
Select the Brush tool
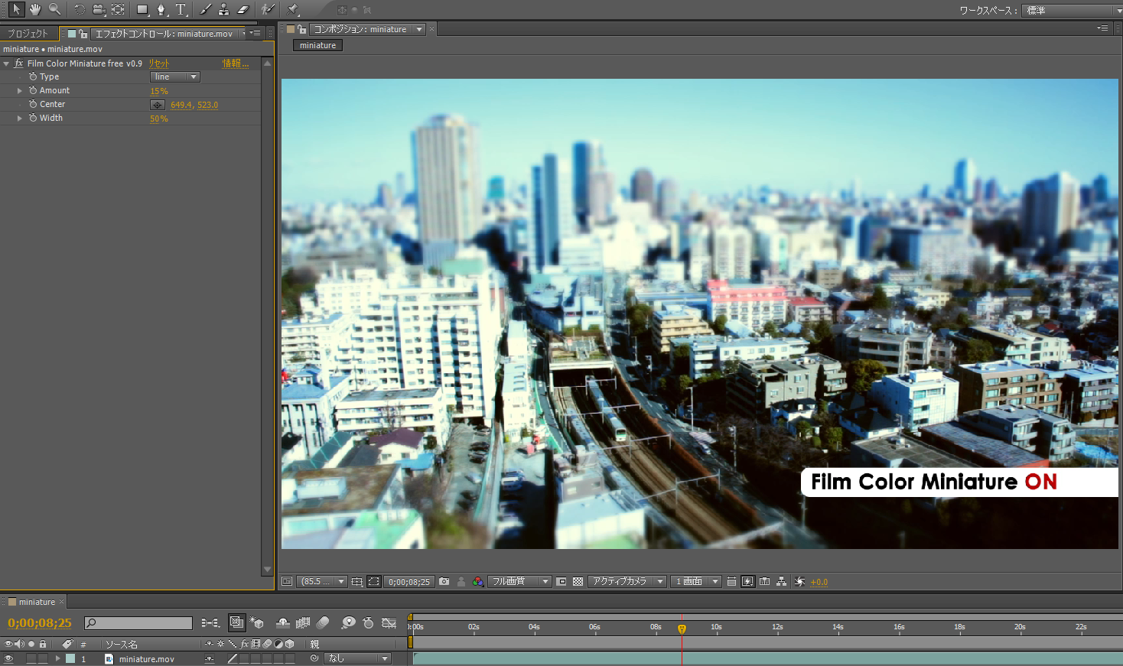pos(205,9)
